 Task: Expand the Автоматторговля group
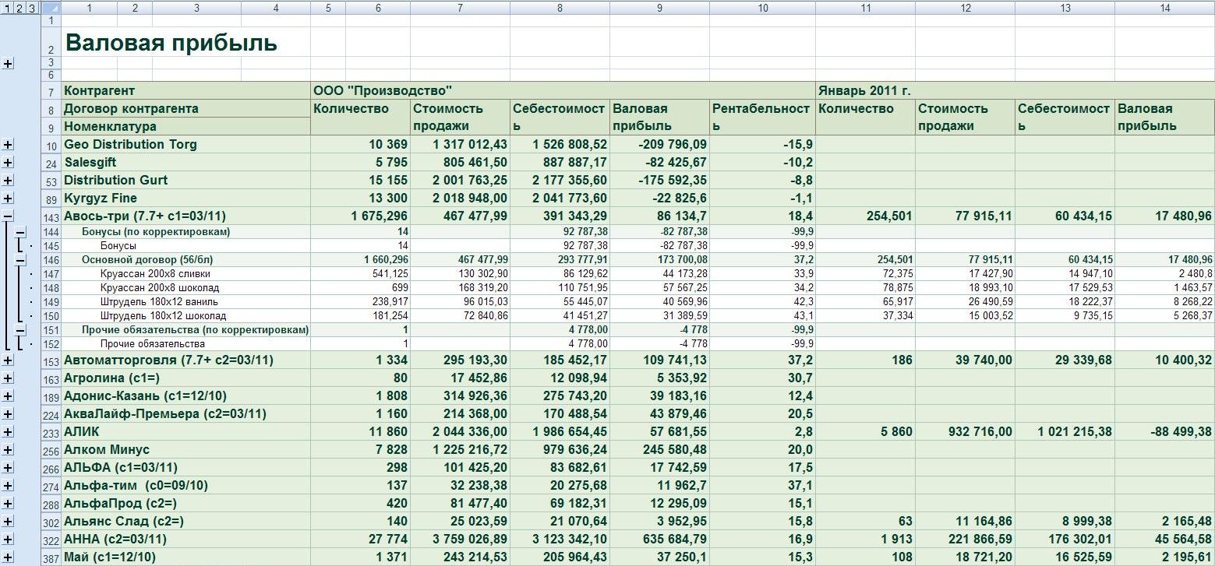click(8, 360)
